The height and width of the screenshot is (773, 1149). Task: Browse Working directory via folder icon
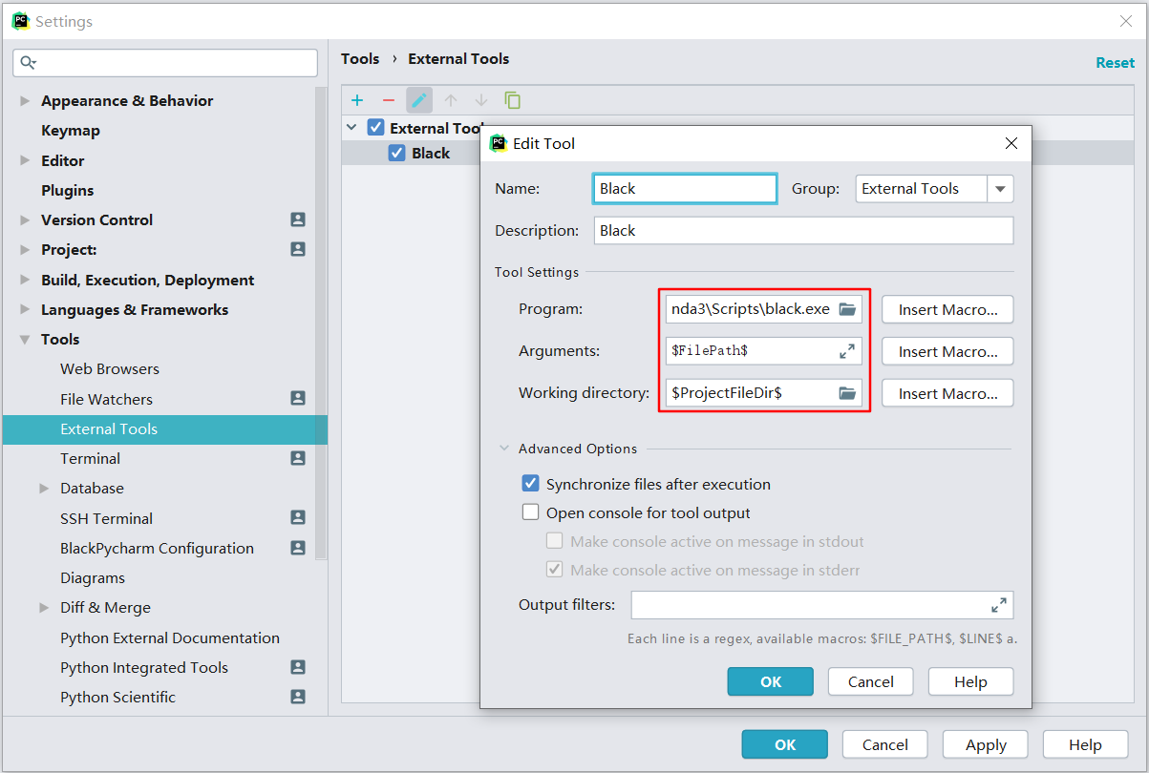[847, 393]
